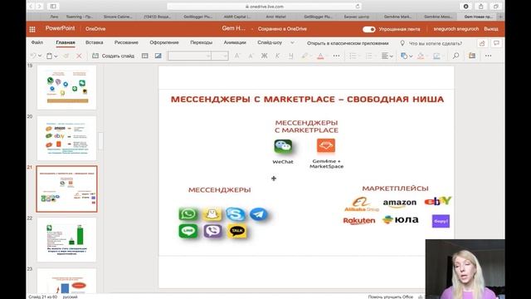Viewport: 531px width, 299px height.
Task: Click the Выход sign-out link
Action: [x=490, y=29]
